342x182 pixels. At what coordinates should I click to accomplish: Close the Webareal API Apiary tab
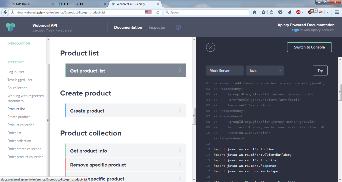(x=158, y=4)
